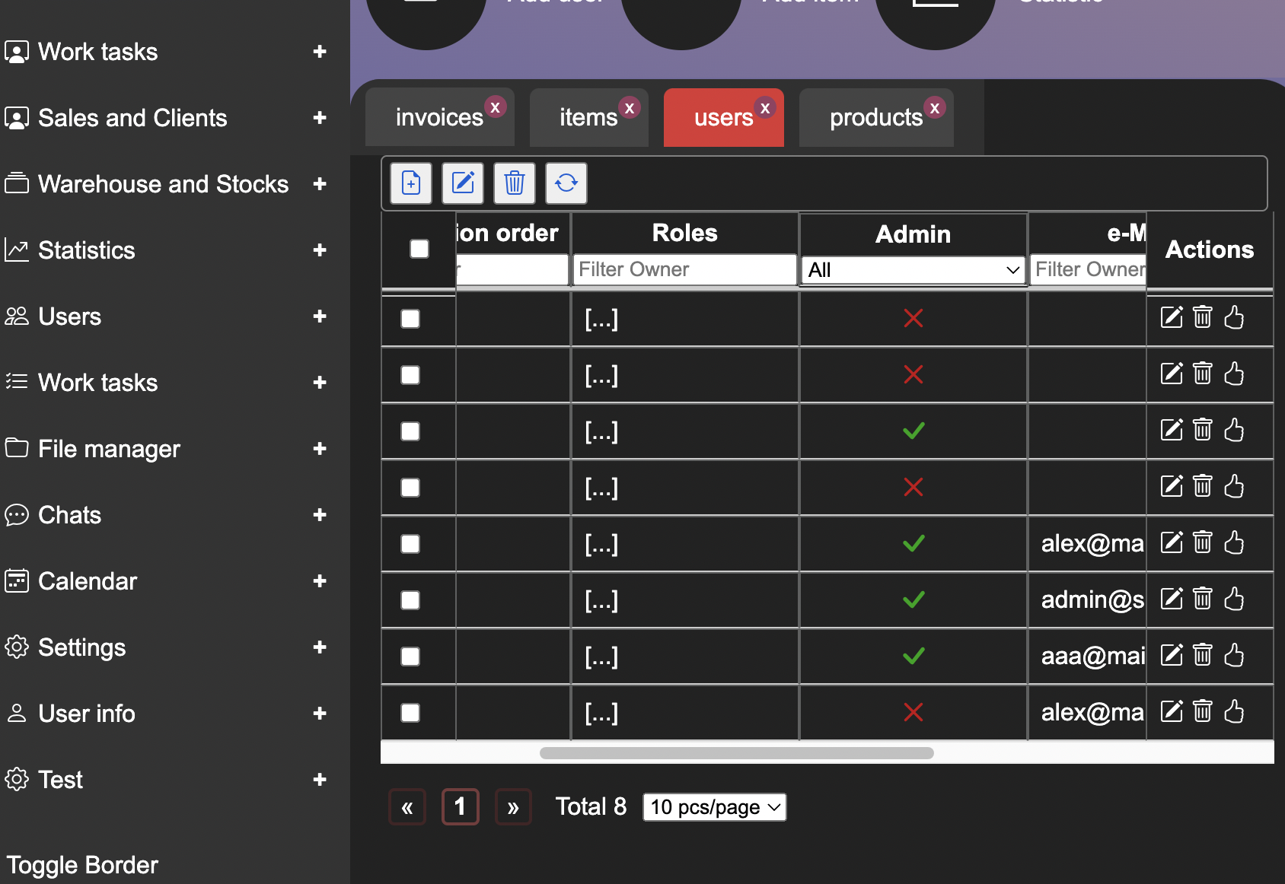
Task: Edit the first alex@ma user row
Action: 1172,542
